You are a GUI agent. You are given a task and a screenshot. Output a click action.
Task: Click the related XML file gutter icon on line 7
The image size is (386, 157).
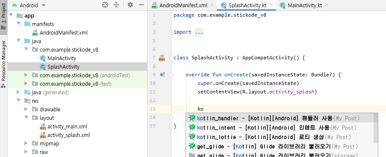point(162,58)
